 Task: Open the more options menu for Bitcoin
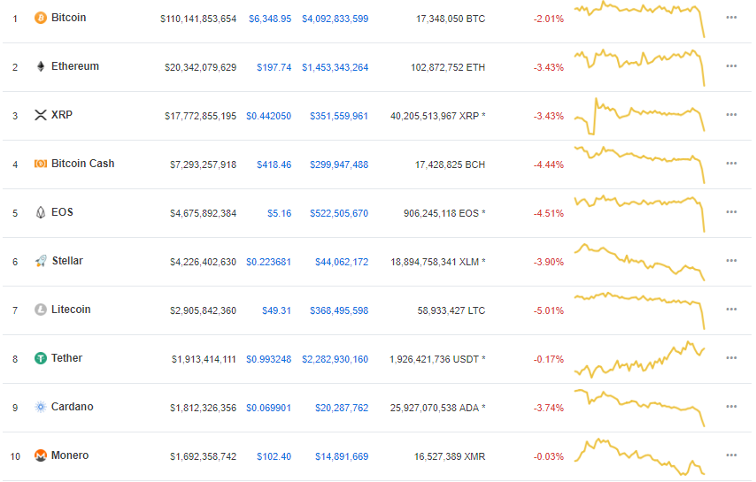(731, 18)
